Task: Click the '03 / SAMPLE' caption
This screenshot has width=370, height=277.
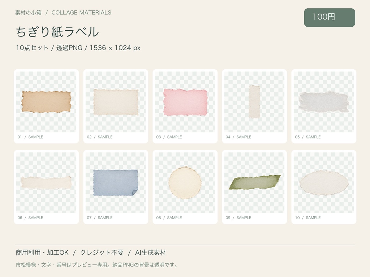Action: pyautogui.click(x=169, y=137)
